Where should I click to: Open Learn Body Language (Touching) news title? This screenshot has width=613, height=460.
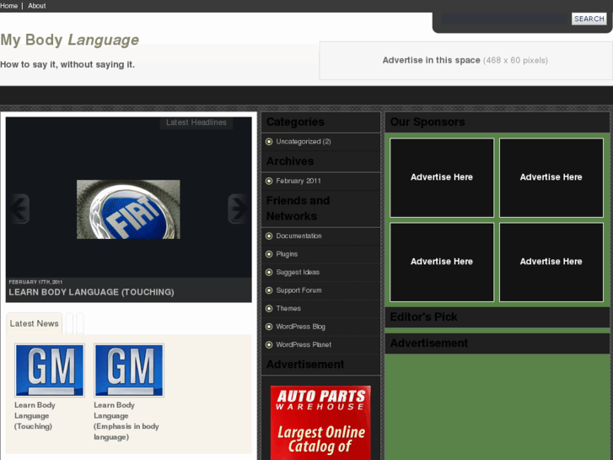point(35,415)
